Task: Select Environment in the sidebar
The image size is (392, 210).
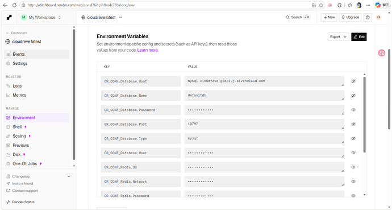Action: [x=36, y=118]
